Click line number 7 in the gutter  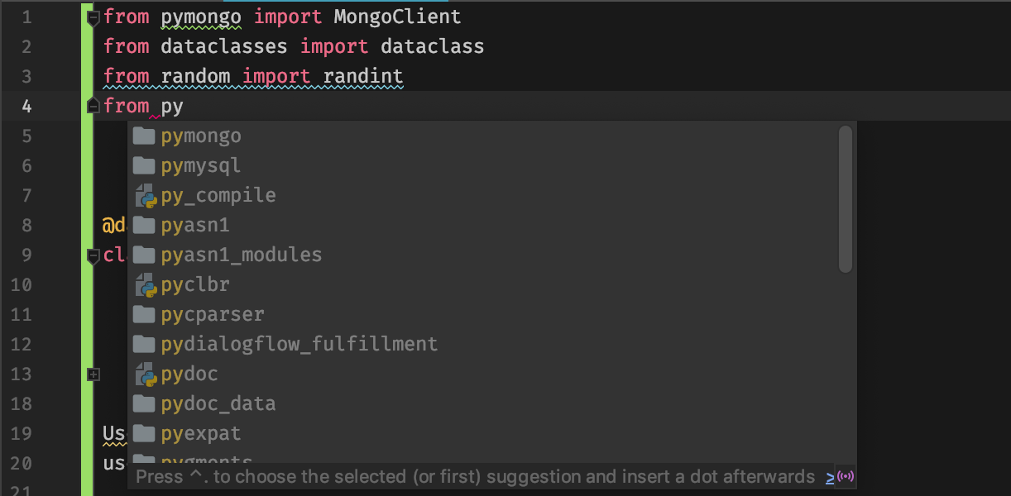pyautogui.click(x=26, y=194)
